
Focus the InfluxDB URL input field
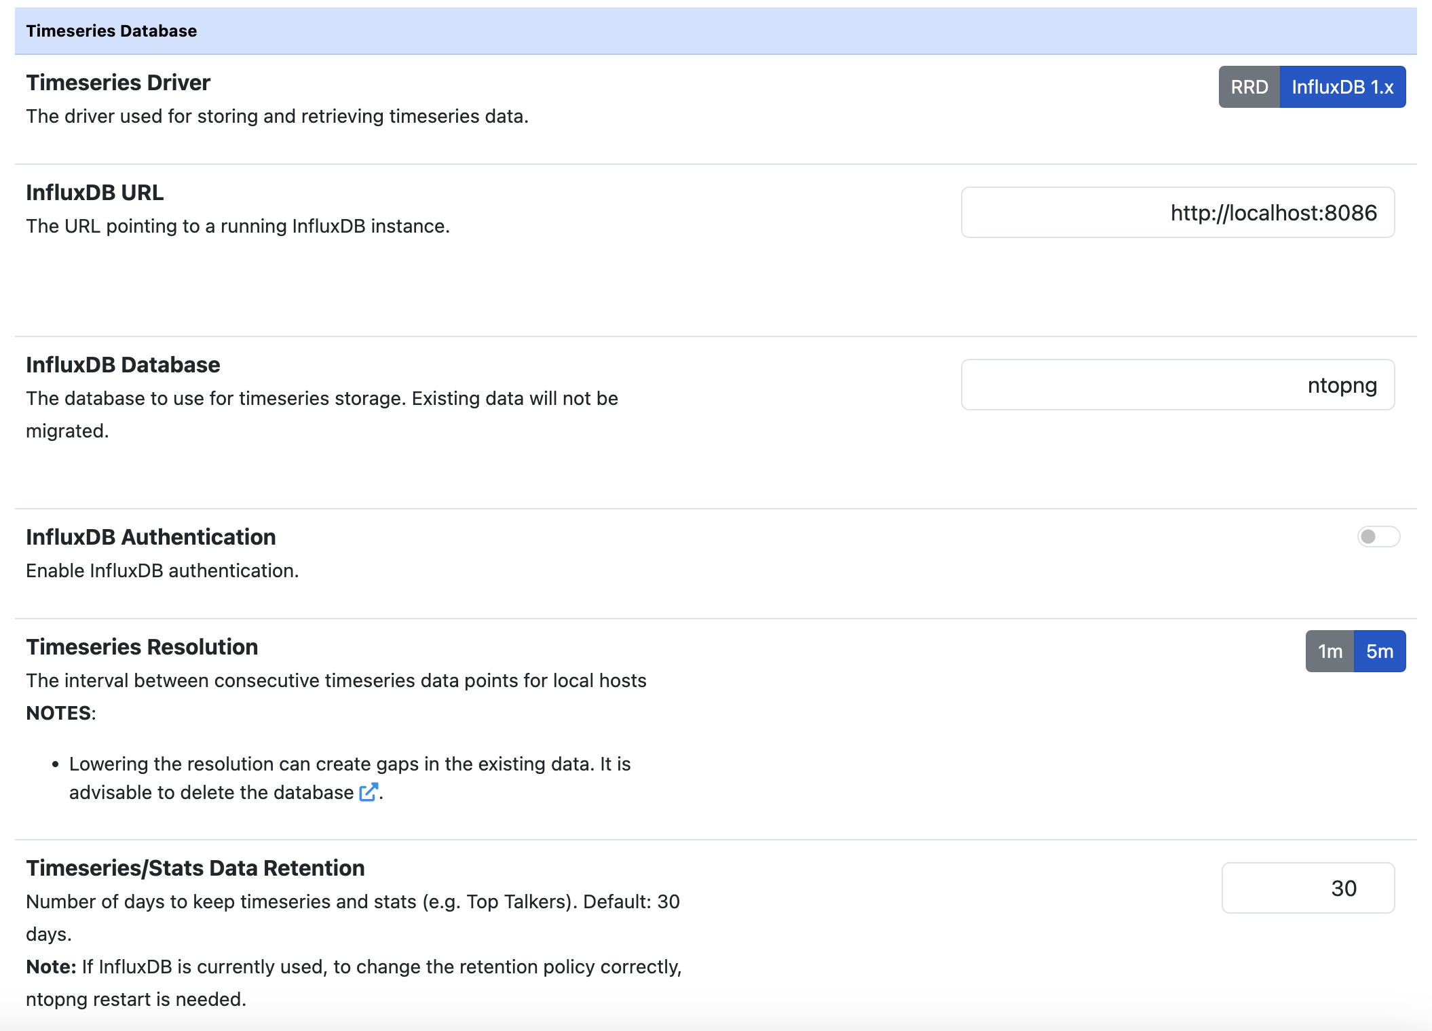pos(1177,212)
